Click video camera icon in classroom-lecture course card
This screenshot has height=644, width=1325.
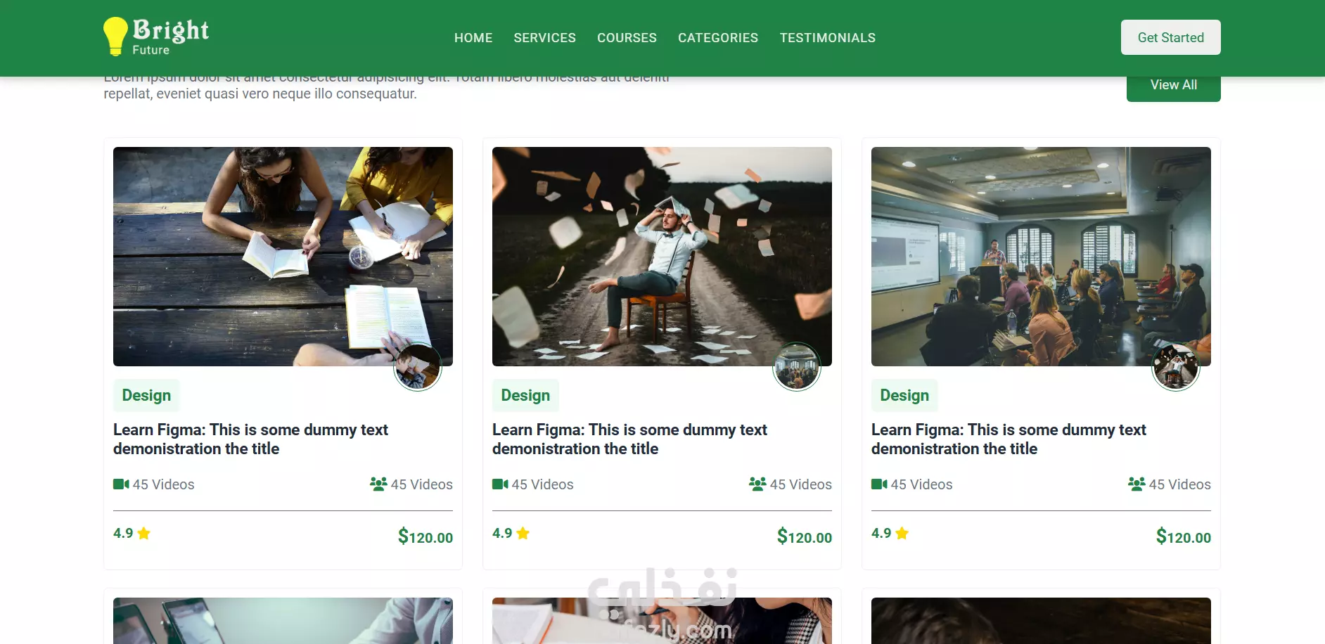[879, 484]
